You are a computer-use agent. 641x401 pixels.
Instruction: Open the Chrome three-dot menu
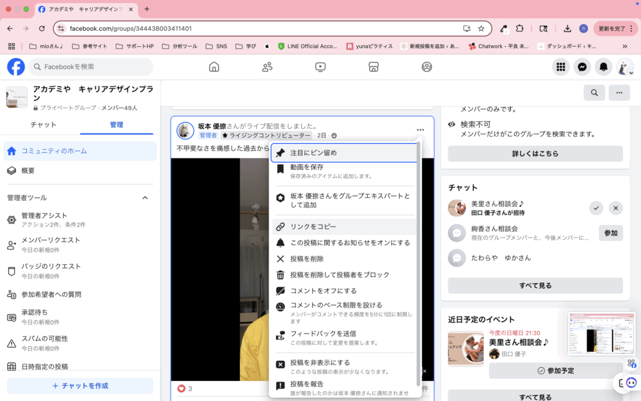[631, 28]
